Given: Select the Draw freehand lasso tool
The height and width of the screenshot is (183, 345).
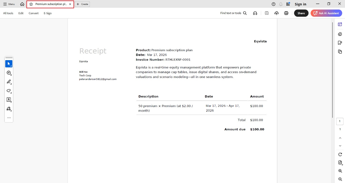Looking at the screenshot, I should (9, 91).
